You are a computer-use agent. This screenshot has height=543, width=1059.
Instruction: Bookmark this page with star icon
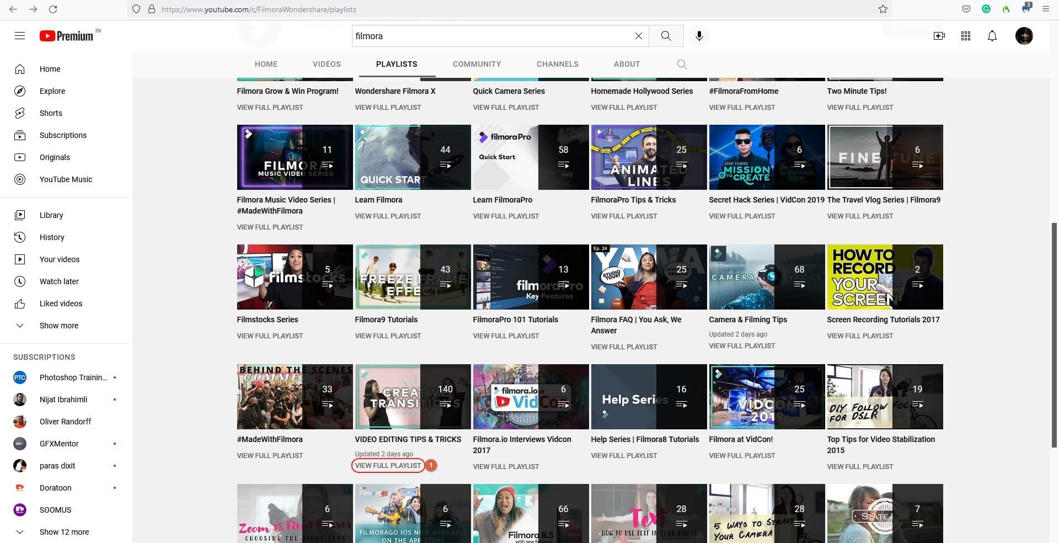[x=882, y=9]
